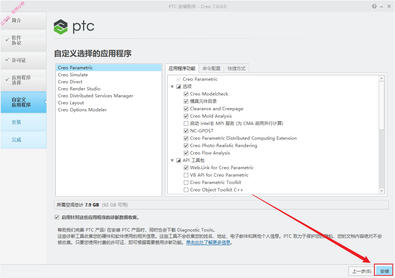
Task: Click the features list scrollbar thumb
Action: tap(381, 105)
